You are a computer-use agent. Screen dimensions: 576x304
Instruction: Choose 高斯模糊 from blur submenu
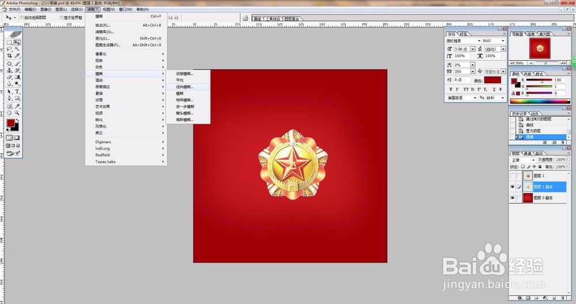[188, 120]
